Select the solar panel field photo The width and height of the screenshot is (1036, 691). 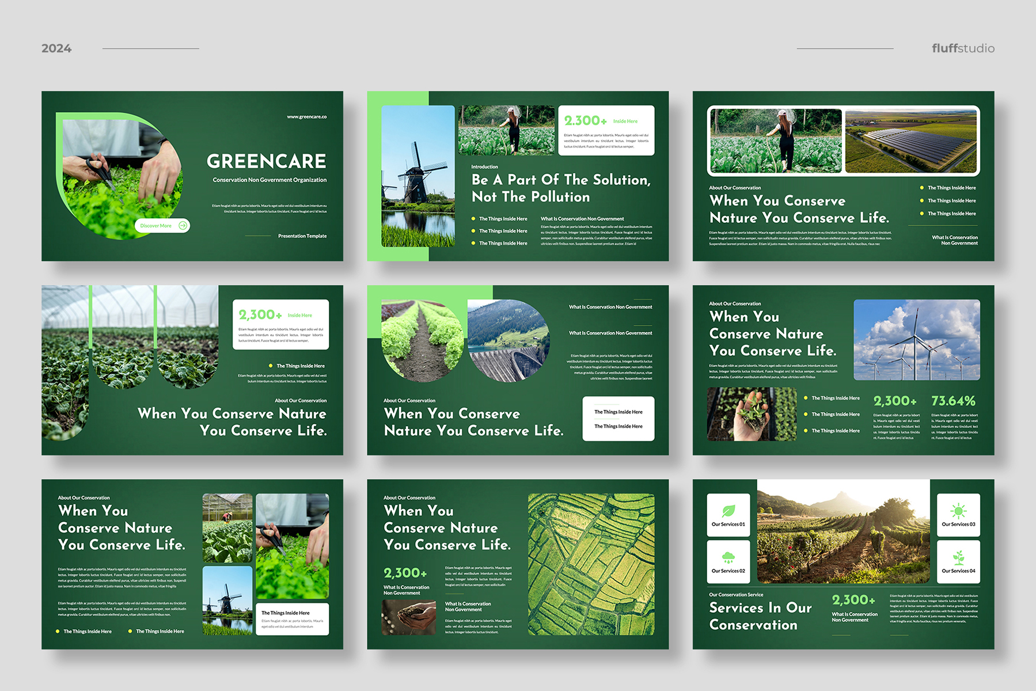910,141
